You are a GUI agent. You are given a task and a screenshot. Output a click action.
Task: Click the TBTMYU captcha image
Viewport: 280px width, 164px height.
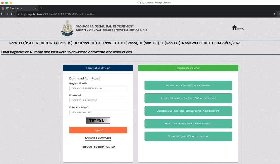[98, 121]
